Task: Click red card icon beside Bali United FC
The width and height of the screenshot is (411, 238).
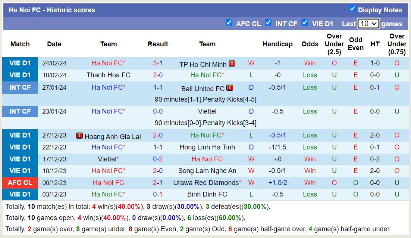Action: (229, 88)
